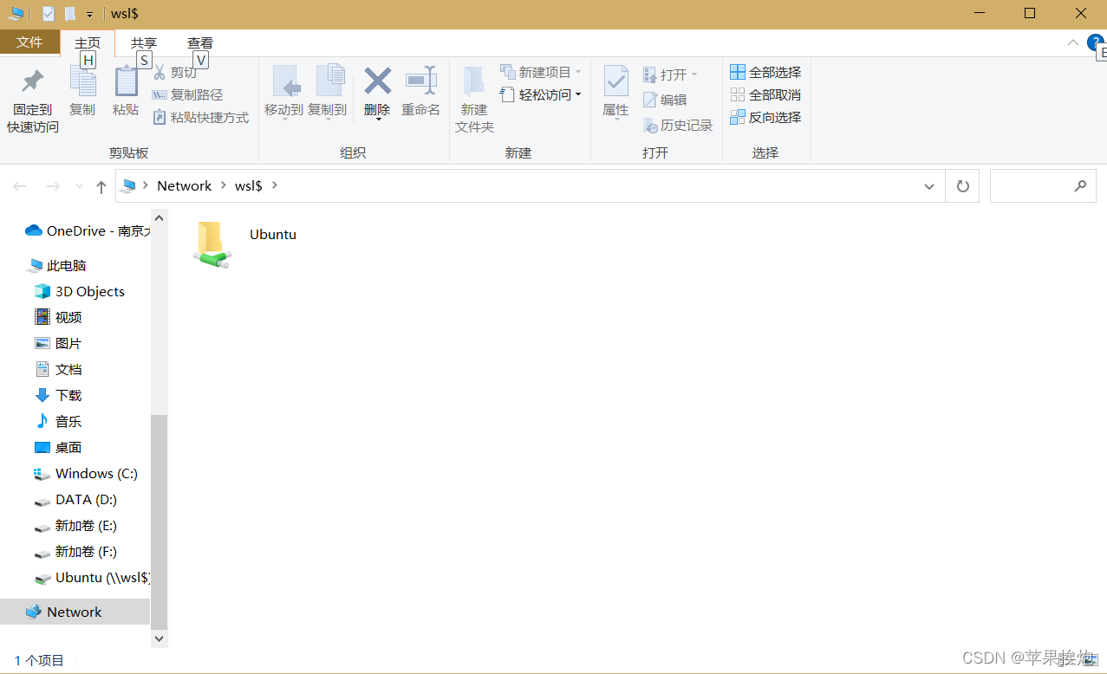Image resolution: width=1107 pixels, height=674 pixels.
Task: Click the Pin to Quick access icon
Action: (33, 81)
